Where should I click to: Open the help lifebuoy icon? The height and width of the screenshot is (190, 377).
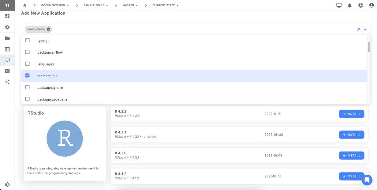point(361,5)
